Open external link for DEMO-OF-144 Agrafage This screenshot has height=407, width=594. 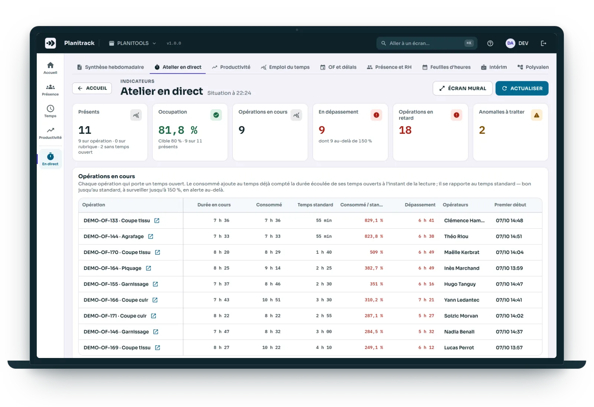[151, 237]
